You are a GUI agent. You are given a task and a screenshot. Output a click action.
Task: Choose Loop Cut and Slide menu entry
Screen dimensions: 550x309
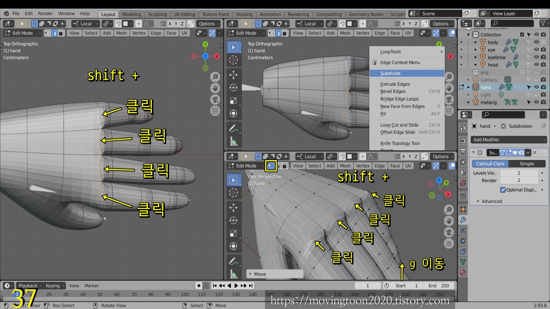click(x=407, y=125)
